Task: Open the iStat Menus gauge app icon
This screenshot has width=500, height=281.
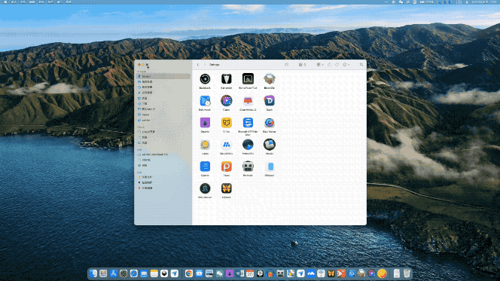Action: point(270,123)
